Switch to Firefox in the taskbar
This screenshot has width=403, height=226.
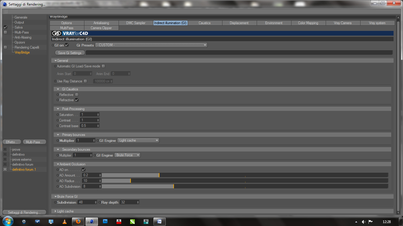(78, 222)
